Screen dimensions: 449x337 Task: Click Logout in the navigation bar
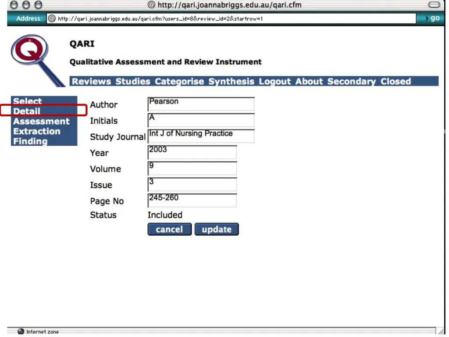point(275,81)
